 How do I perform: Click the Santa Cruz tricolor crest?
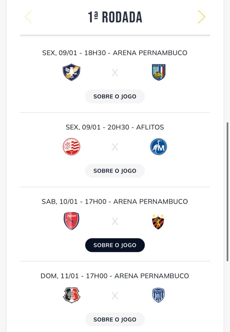click(x=71, y=295)
